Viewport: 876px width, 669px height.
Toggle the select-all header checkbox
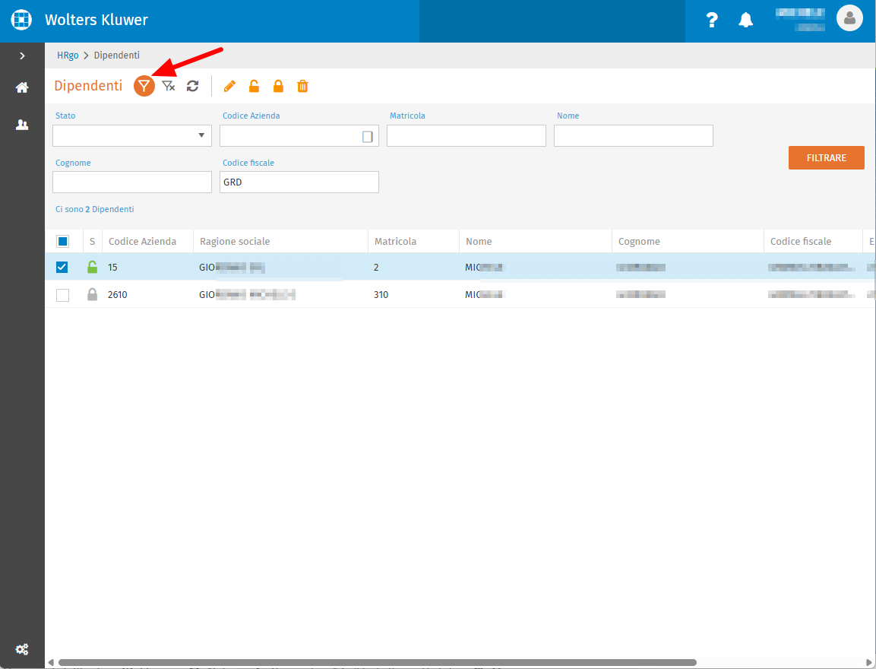[x=62, y=242]
